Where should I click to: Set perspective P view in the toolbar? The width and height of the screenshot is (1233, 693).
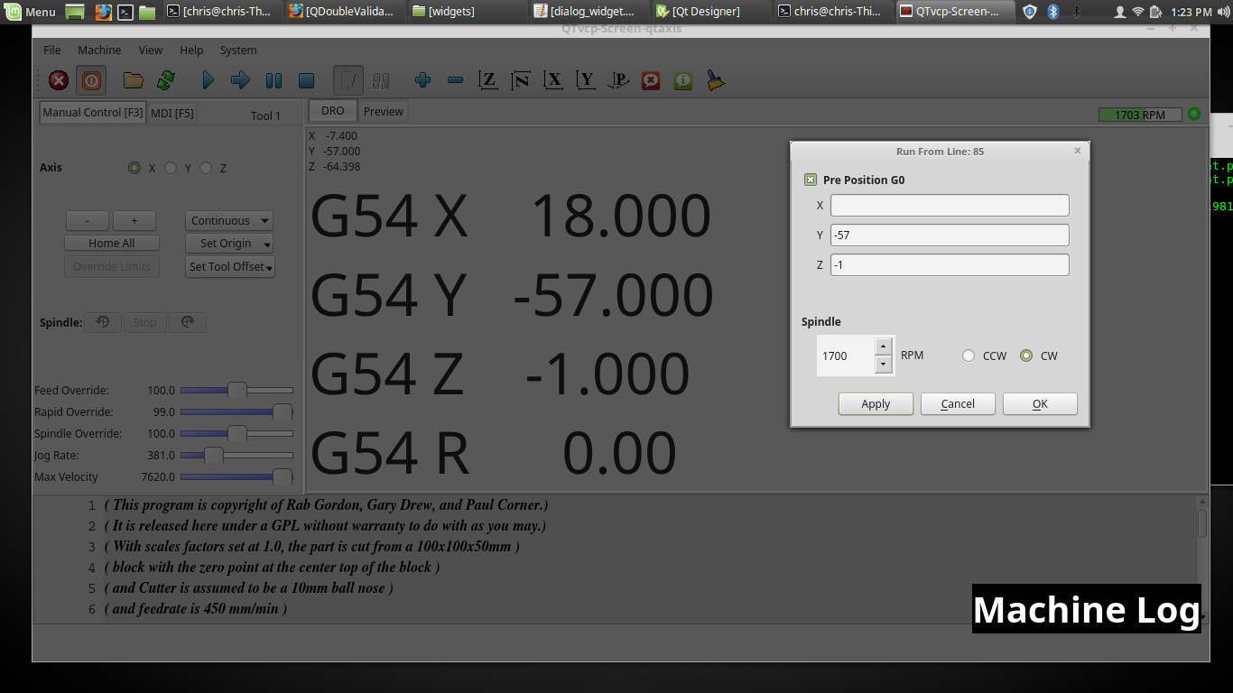click(x=618, y=80)
